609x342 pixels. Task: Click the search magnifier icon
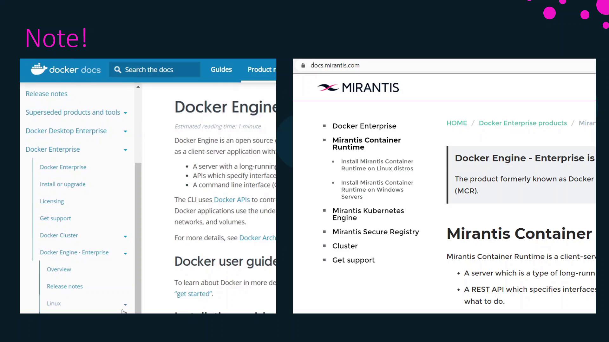tap(118, 70)
